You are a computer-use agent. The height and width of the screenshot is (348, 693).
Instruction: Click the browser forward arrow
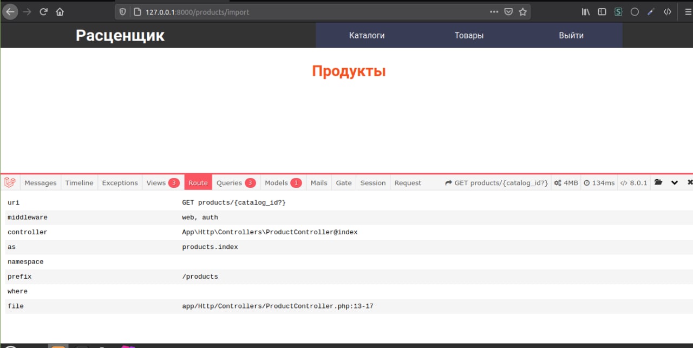pos(27,11)
